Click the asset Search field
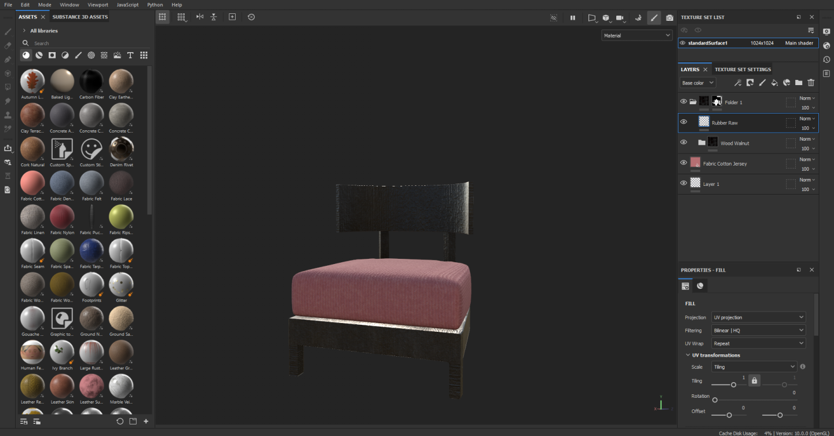 click(87, 43)
